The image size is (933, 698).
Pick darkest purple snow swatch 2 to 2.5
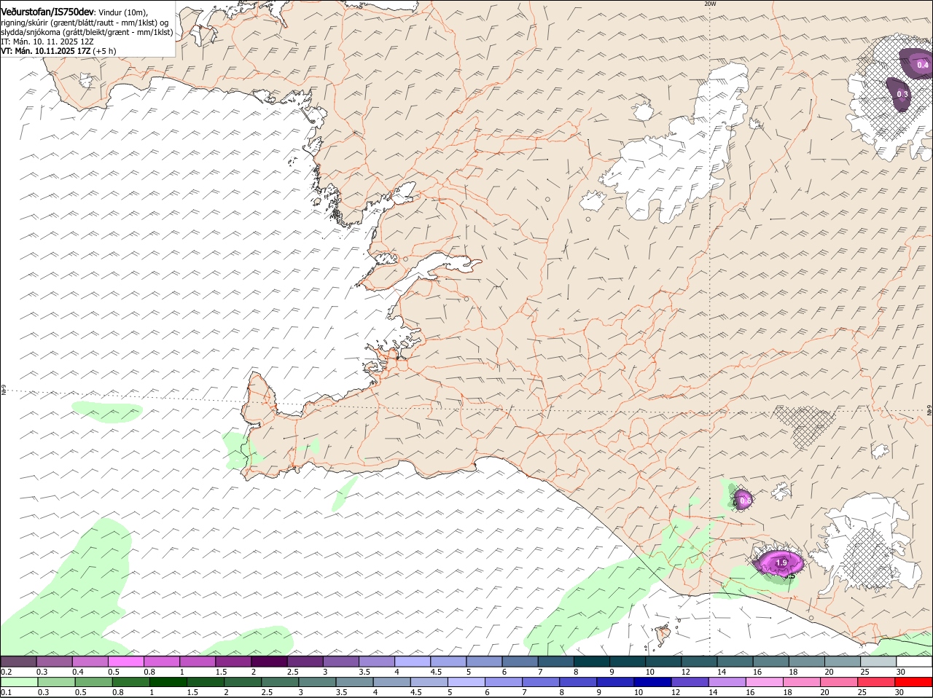[x=270, y=662]
